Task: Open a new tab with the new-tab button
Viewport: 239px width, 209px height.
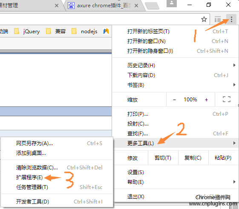Action: point(152,6)
